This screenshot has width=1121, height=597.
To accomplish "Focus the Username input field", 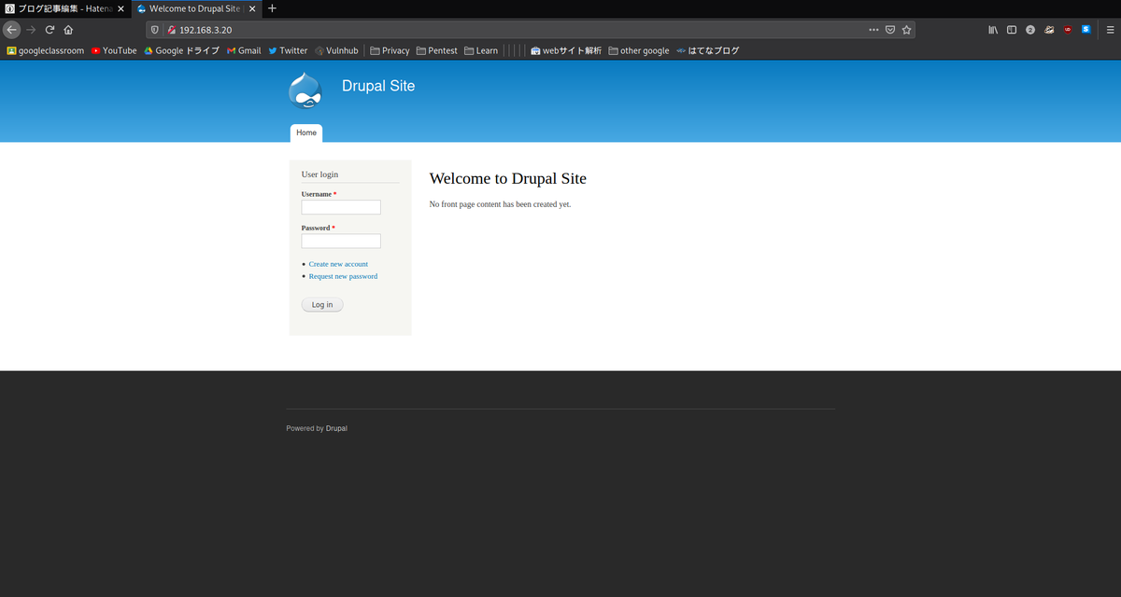I will tap(341, 207).
